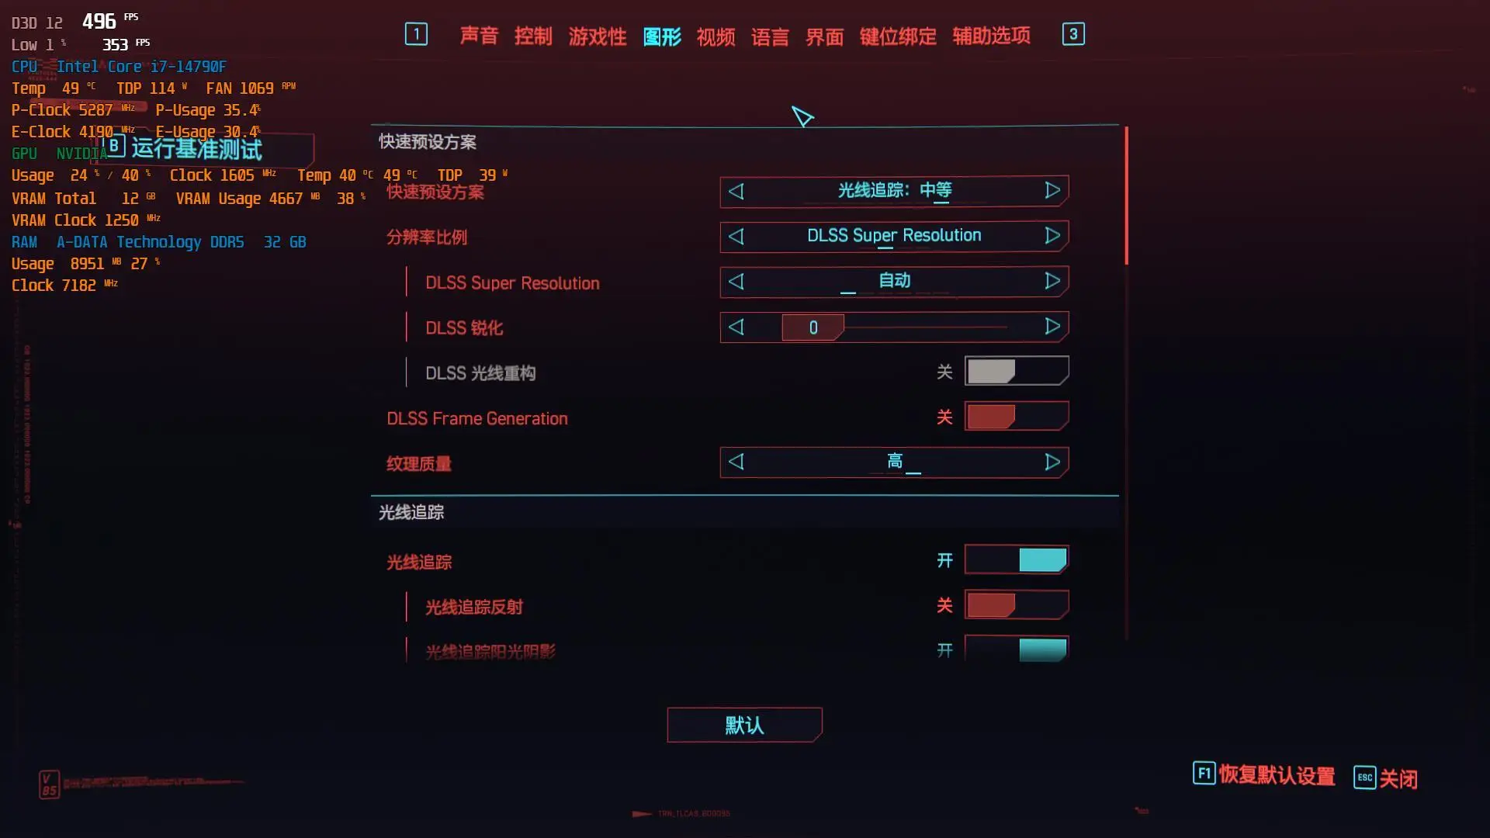Open the 视频 (Video) tab
The height and width of the screenshot is (838, 1490).
click(x=716, y=34)
